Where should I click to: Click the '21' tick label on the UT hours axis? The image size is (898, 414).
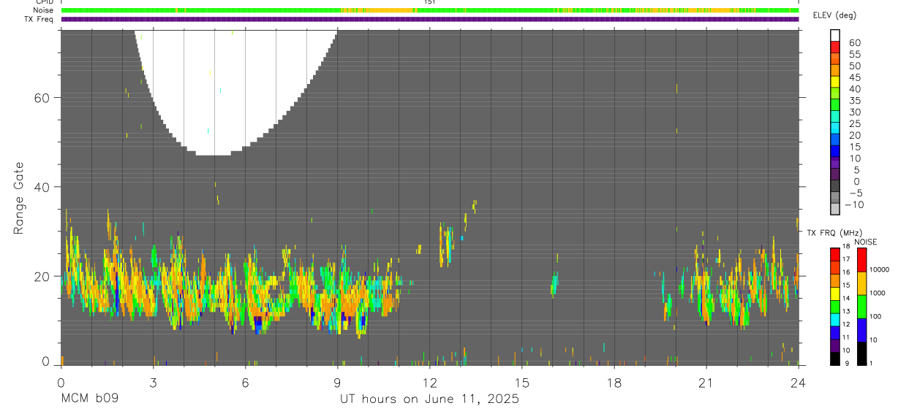[x=706, y=383]
